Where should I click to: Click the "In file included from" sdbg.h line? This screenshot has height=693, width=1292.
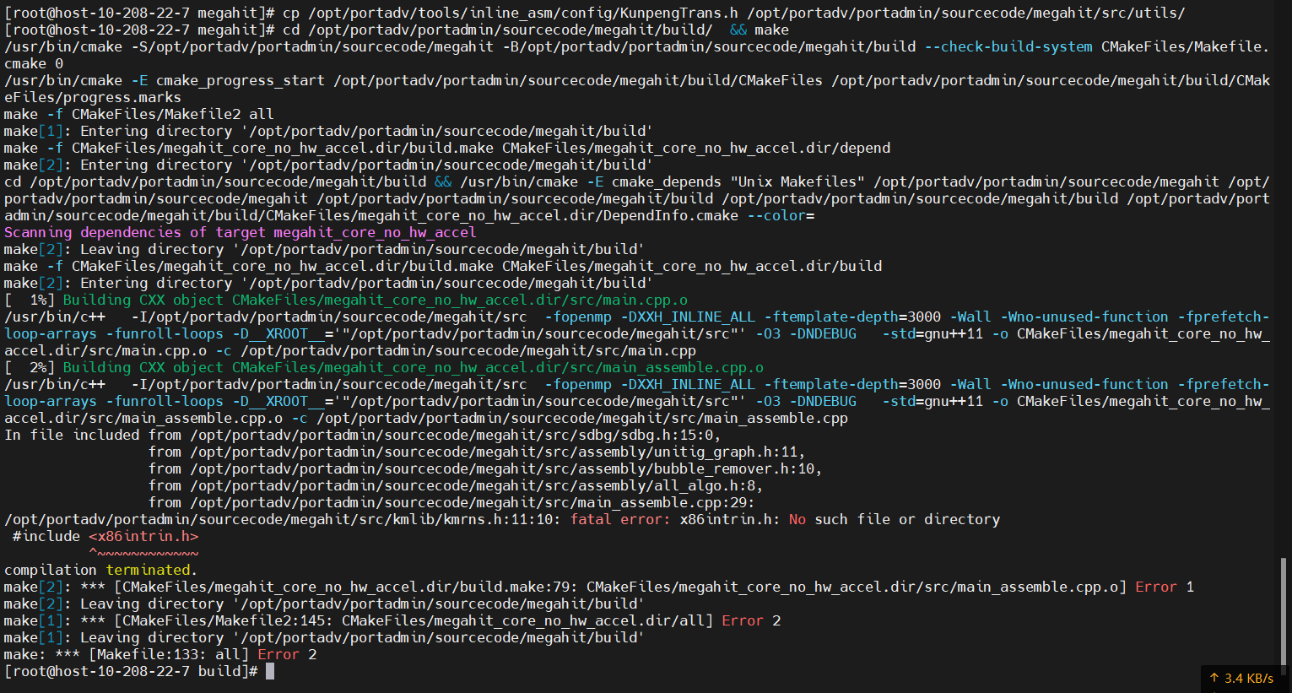tap(363, 435)
